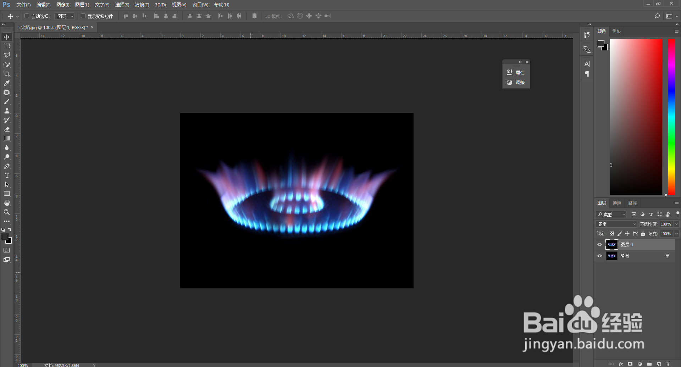This screenshot has width=681, height=367.
Task: Open the 滤镜 menu
Action: click(x=142, y=5)
